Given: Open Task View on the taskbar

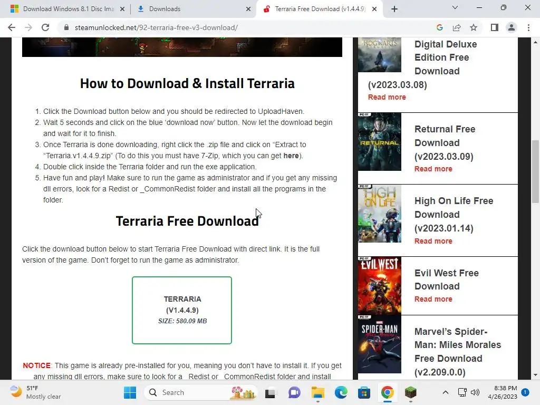Looking at the screenshot, I should 270,392.
